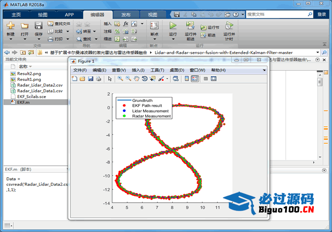Click Find Files (查找文件)
The width and height of the screenshot is (332, 232).
pyautogui.click(x=59, y=24)
